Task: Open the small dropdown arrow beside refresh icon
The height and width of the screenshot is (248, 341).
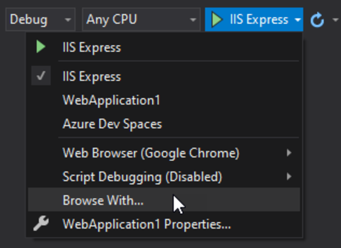Action: click(335, 20)
